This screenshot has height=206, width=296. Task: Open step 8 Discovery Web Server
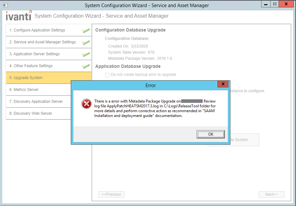[31, 113]
